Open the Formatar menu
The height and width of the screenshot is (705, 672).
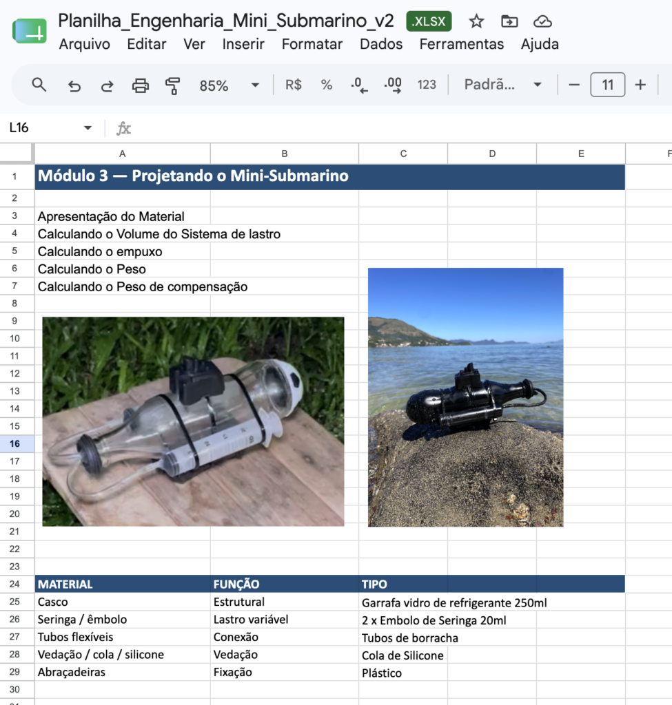(x=312, y=44)
